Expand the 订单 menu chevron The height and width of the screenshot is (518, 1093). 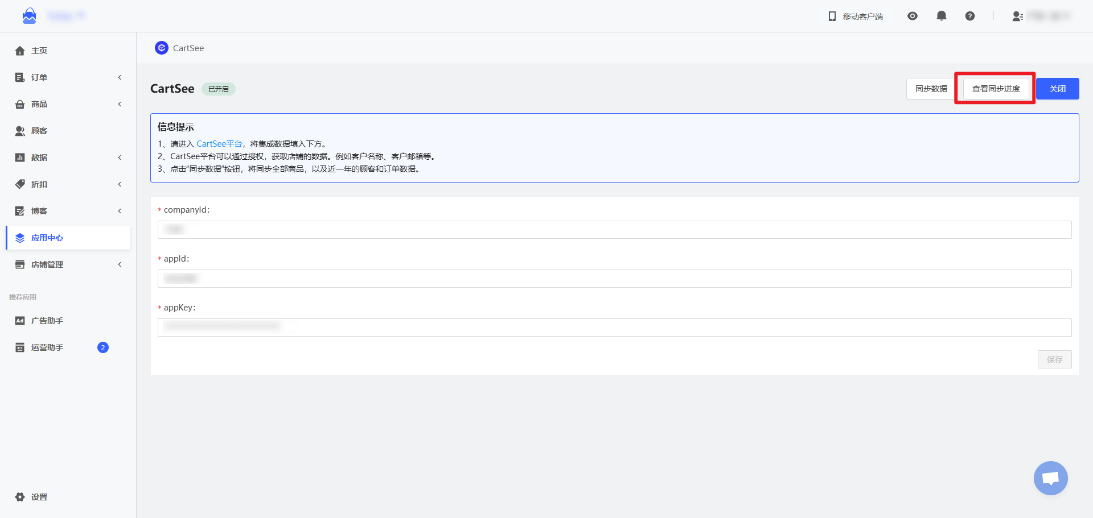120,77
